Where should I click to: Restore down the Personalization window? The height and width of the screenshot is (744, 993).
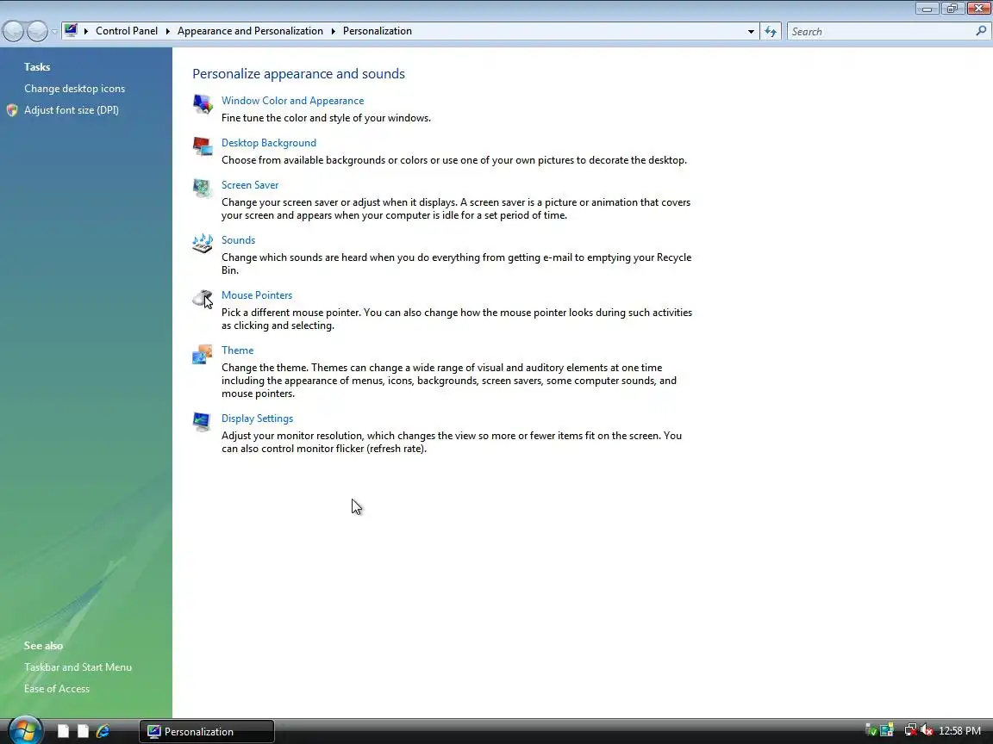tap(952, 9)
